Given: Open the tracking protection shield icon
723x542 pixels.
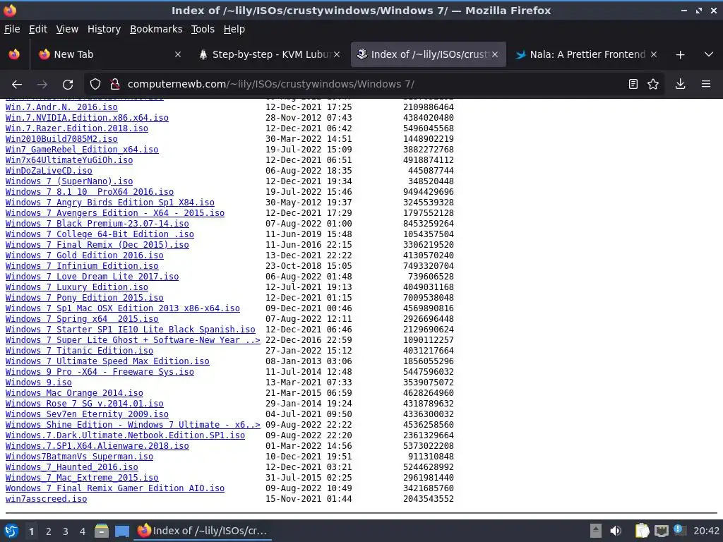Looking at the screenshot, I should point(95,85).
